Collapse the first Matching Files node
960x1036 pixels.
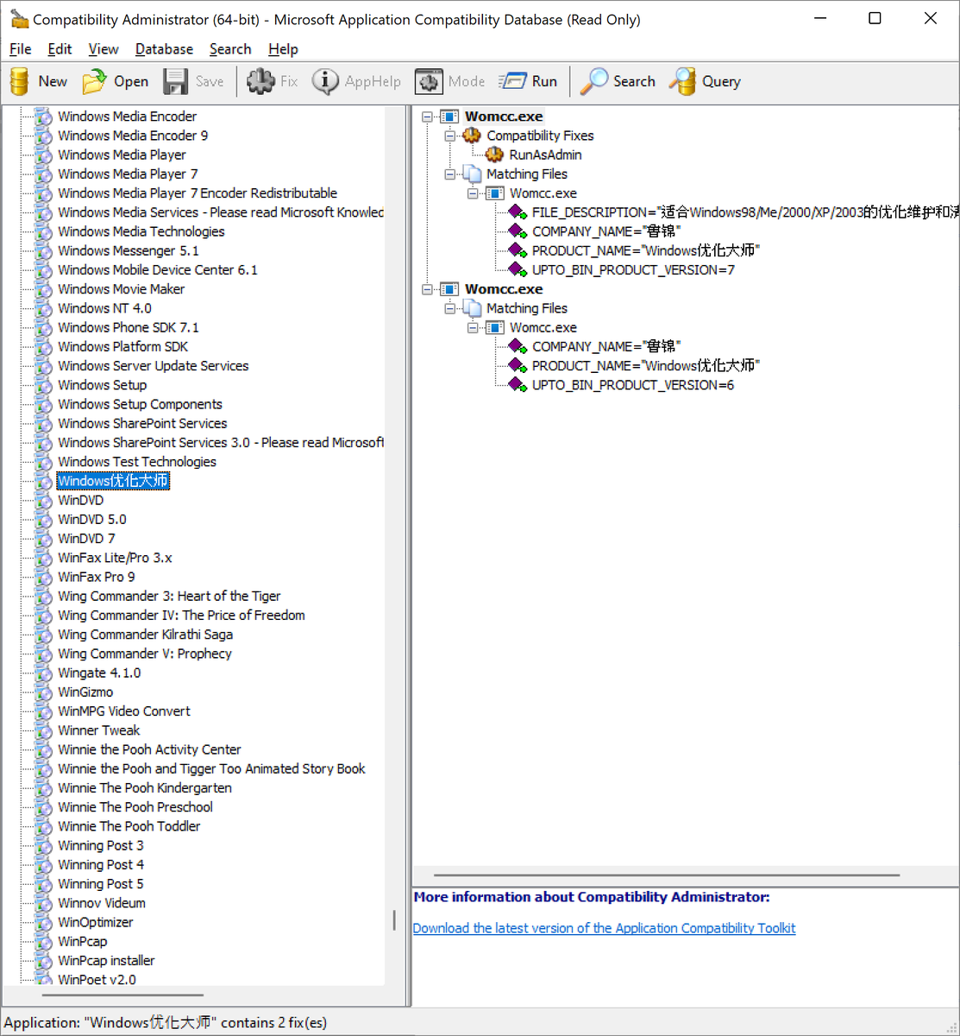tap(449, 174)
